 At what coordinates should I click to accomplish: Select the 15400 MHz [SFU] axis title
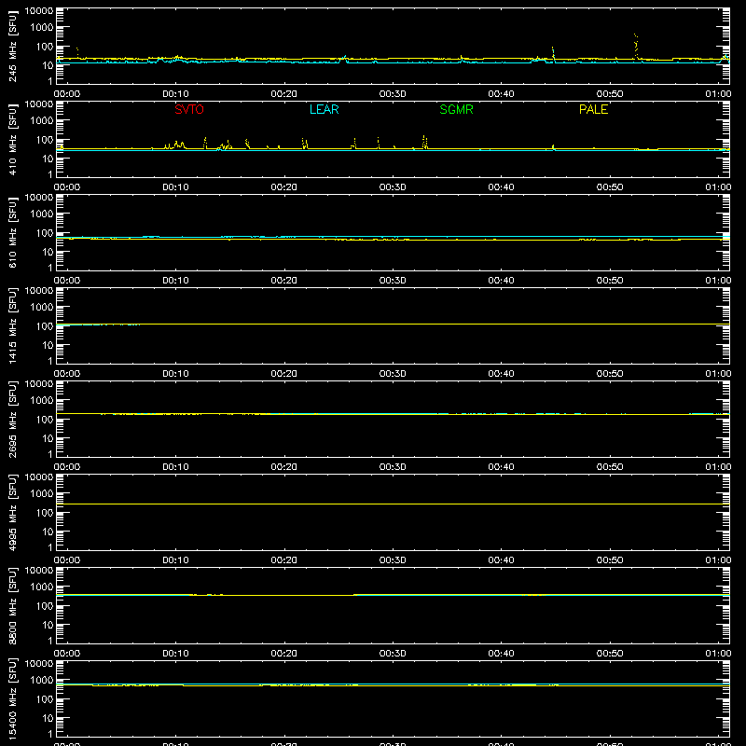(x=12, y=698)
